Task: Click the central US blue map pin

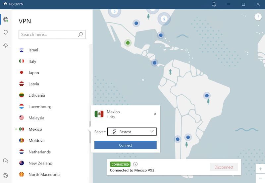Action: 136,23
